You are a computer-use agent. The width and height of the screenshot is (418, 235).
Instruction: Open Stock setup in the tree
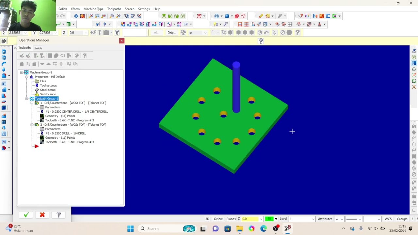click(48, 90)
